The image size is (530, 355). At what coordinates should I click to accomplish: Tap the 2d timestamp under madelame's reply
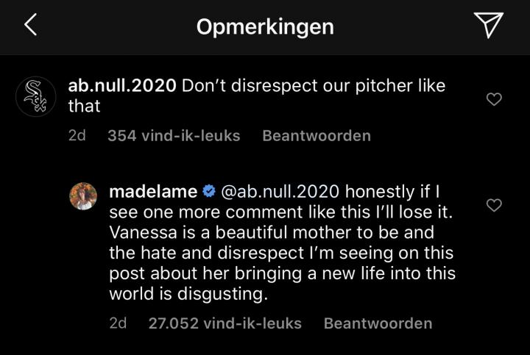pyautogui.click(x=118, y=323)
